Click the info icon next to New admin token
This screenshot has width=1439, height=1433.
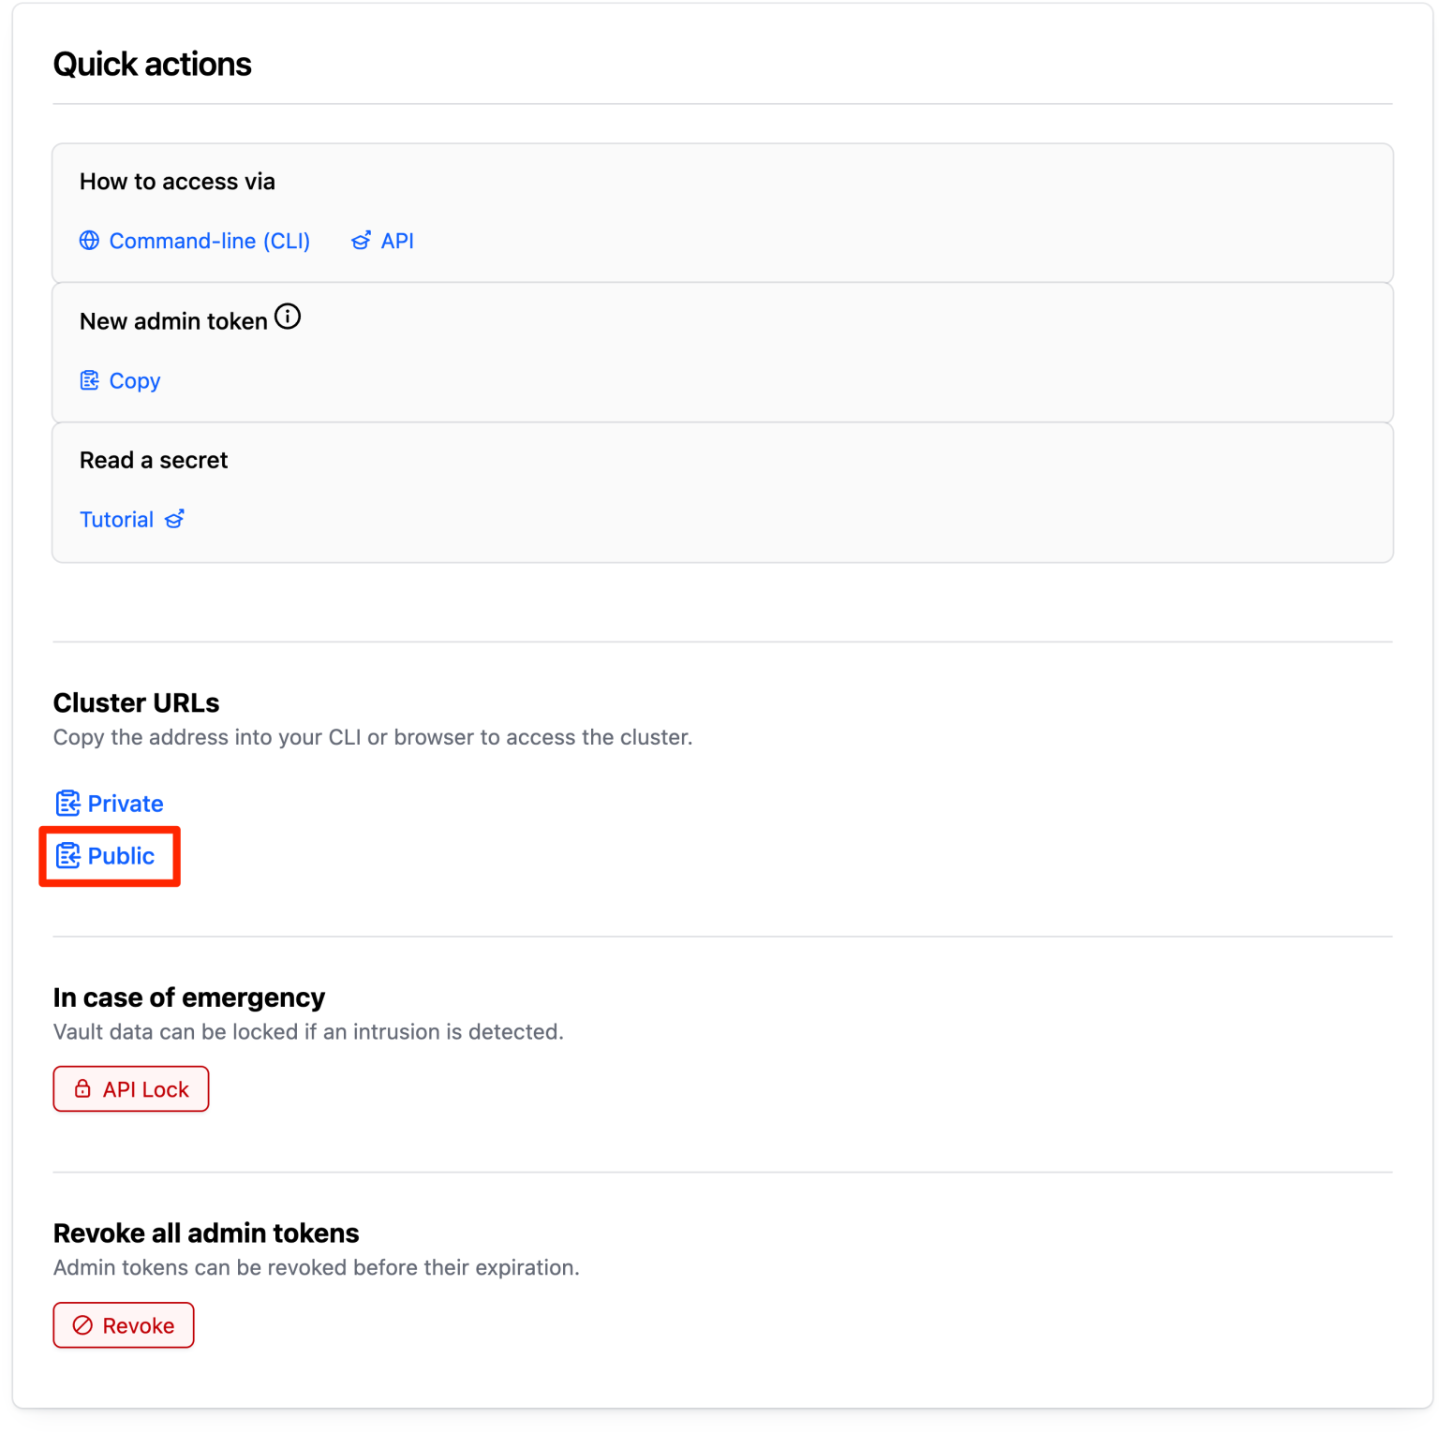[289, 317]
